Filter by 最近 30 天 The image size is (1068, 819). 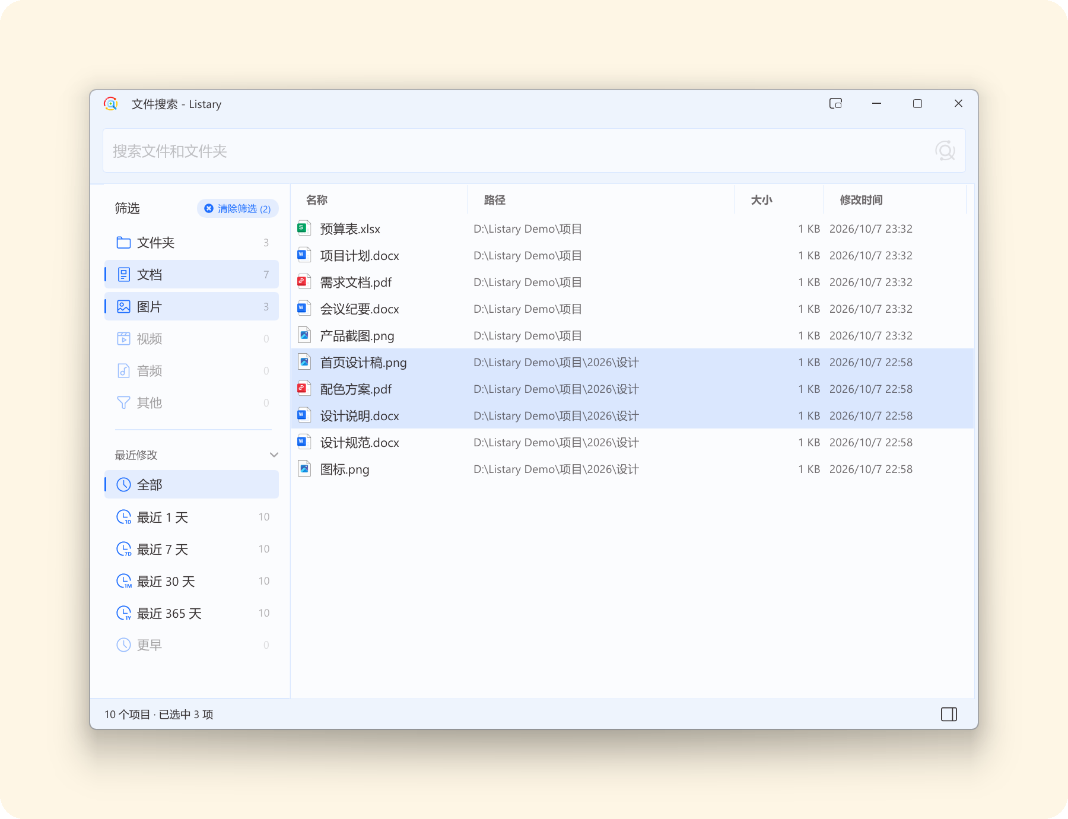point(192,581)
